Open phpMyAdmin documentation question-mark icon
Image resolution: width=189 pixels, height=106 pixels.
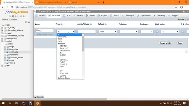tap(16, 16)
